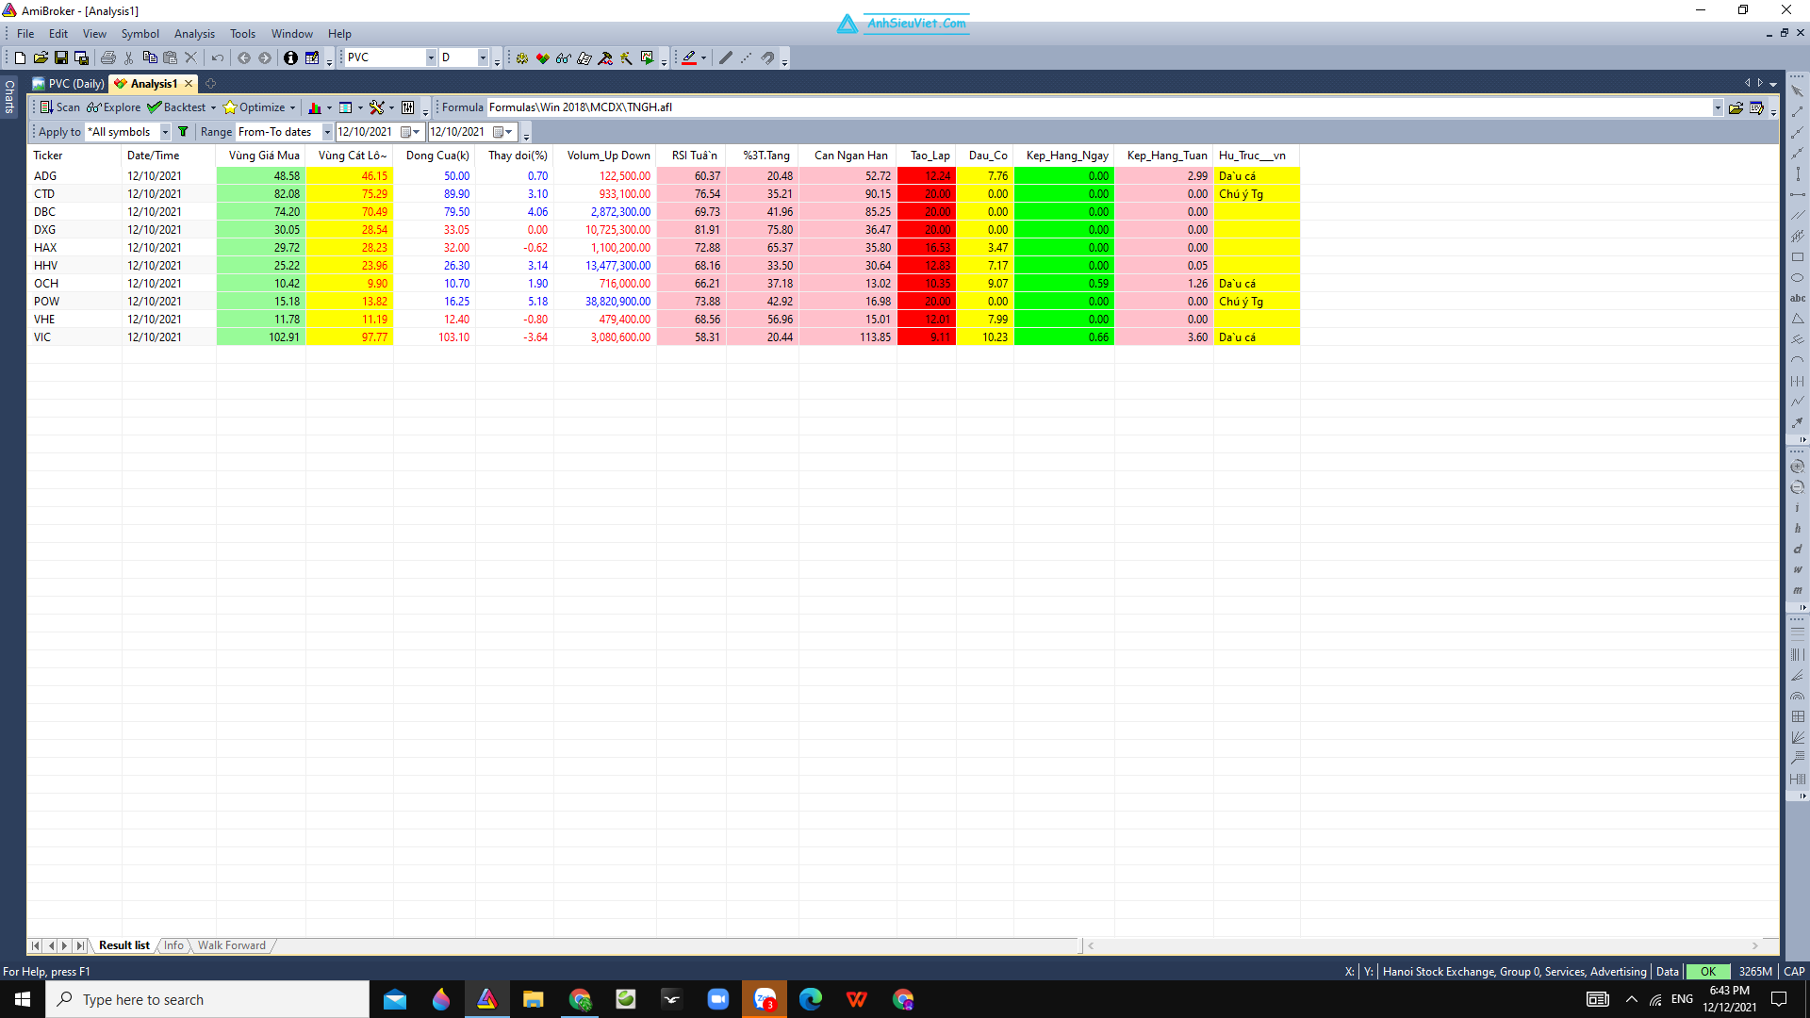Start Backtest with the checkmark icon
Viewport: 1810px width, 1018px height.
176,107
